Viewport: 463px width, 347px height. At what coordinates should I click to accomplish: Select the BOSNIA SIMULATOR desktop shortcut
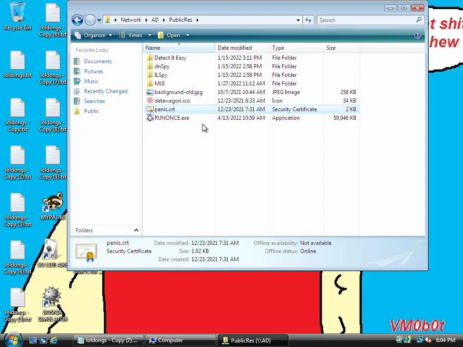pyautogui.click(x=52, y=305)
